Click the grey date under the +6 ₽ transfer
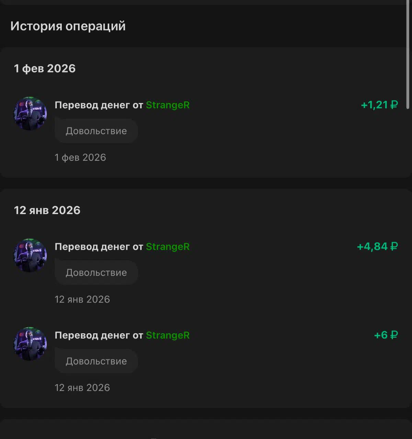Screen dimensions: 412x439 [x=82, y=388]
